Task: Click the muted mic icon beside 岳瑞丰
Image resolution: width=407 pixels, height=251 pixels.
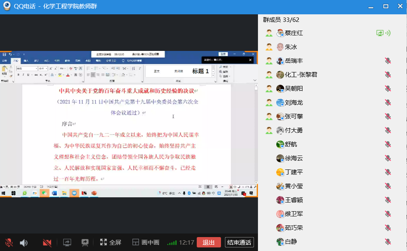Action: pos(388,61)
